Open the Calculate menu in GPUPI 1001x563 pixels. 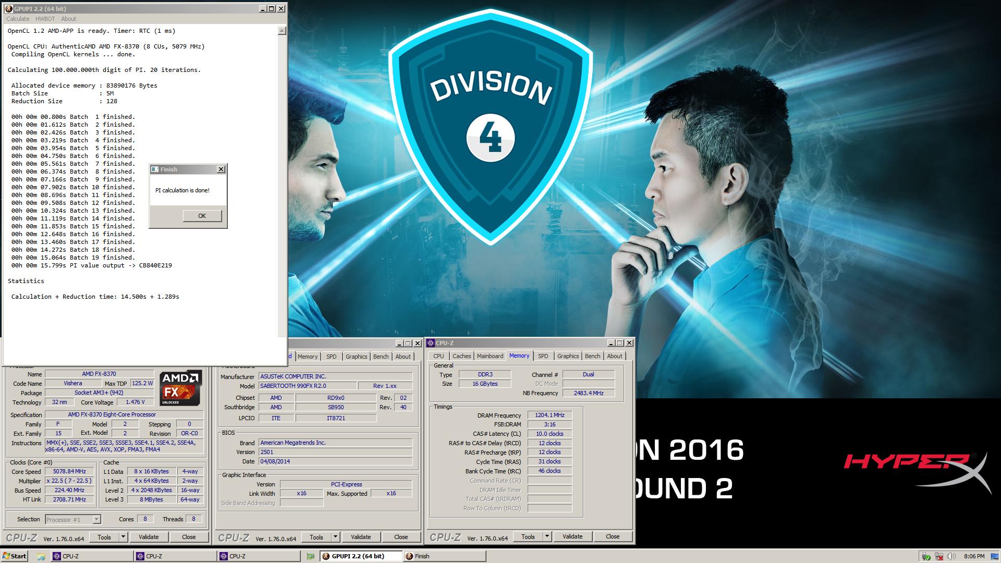tap(18, 19)
